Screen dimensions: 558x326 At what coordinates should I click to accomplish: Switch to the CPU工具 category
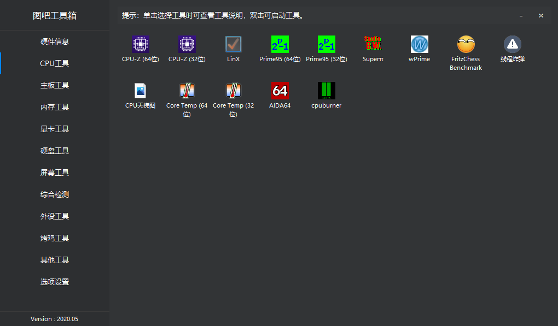point(55,63)
